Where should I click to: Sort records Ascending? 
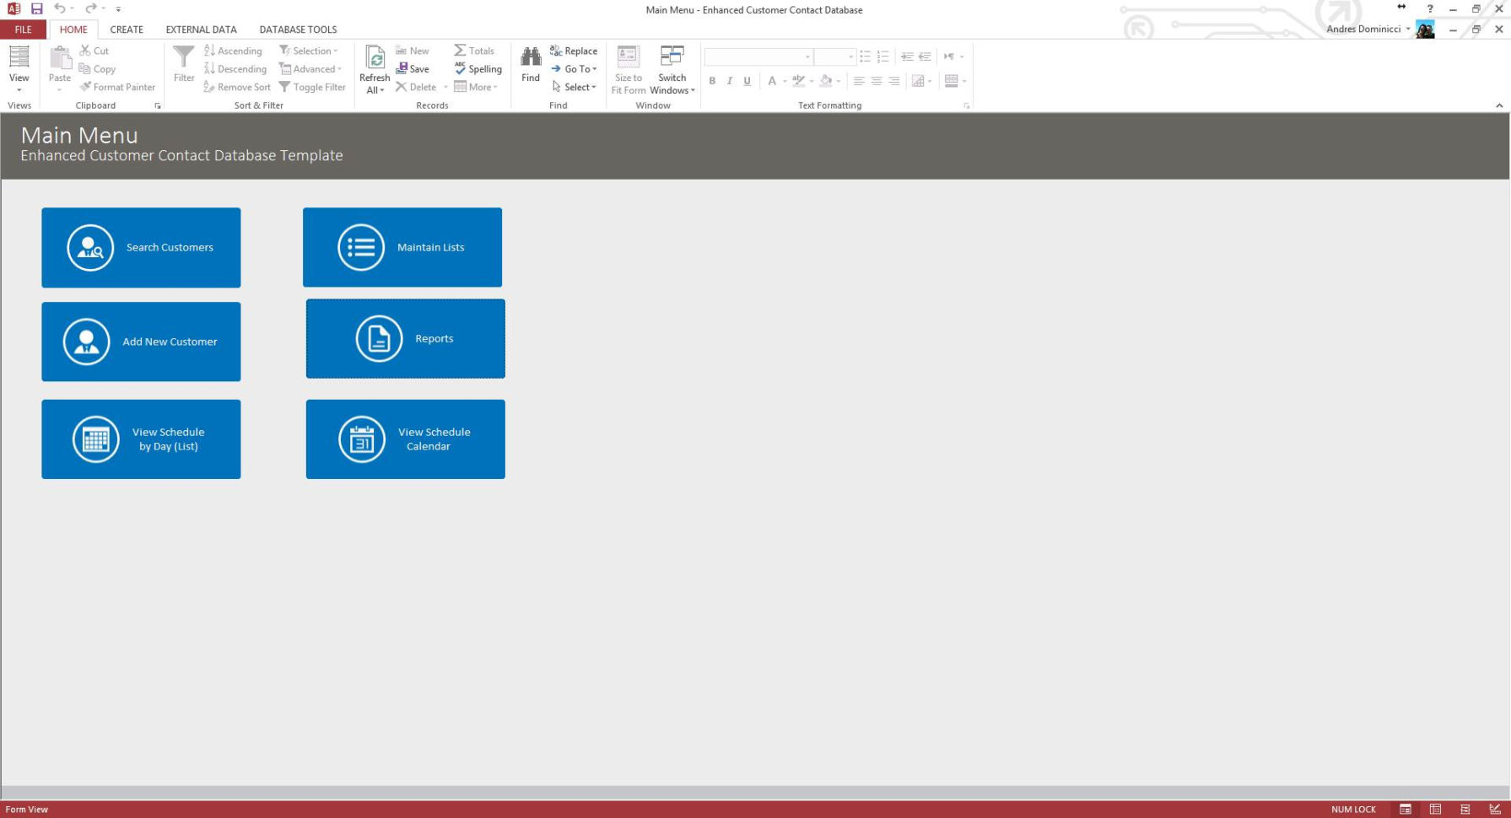(233, 51)
